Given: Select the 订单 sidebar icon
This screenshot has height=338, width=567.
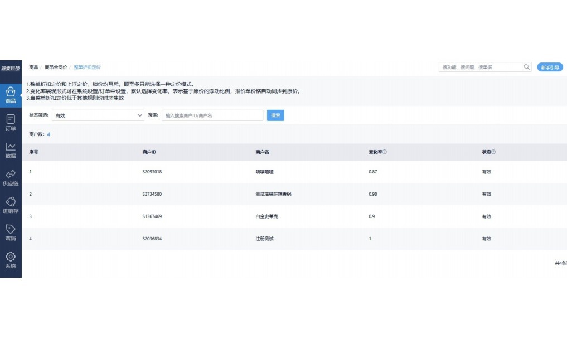Looking at the screenshot, I should [x=11, y=122].
